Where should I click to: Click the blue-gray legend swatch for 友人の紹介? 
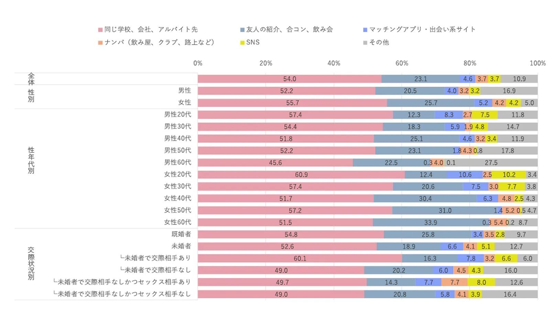[x=242, y=30]
